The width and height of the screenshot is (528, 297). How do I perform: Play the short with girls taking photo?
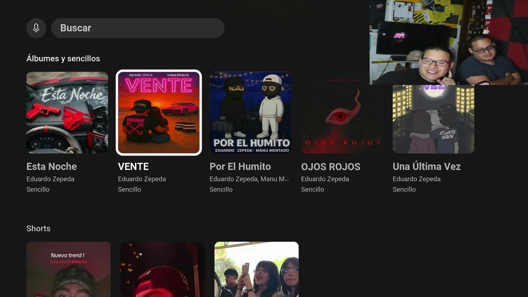coord(257,269)
